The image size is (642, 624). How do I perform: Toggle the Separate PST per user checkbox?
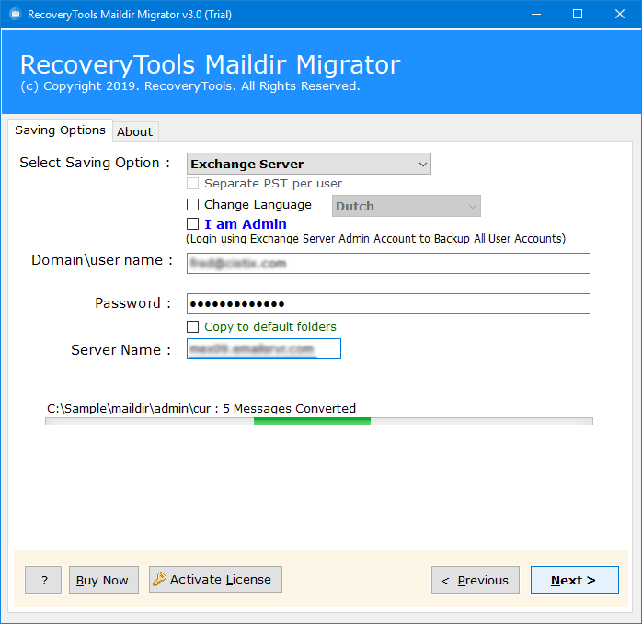(192, 183)
